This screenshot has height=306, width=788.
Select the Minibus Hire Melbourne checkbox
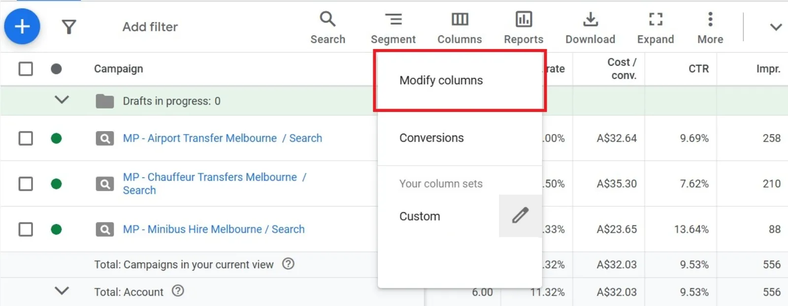(26, 229)
